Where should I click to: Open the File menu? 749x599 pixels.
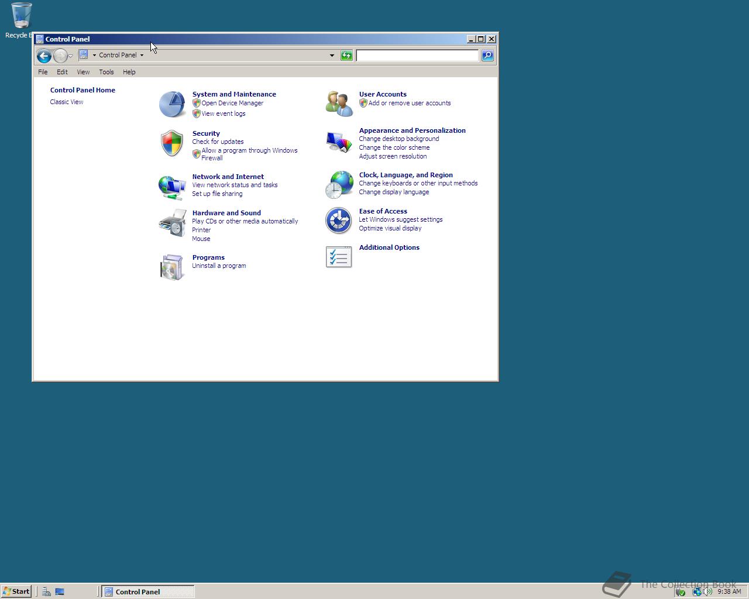(x=43, y=72)
